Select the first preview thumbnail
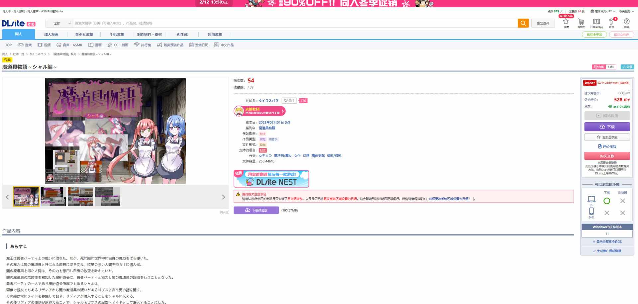 click(26, 197)
